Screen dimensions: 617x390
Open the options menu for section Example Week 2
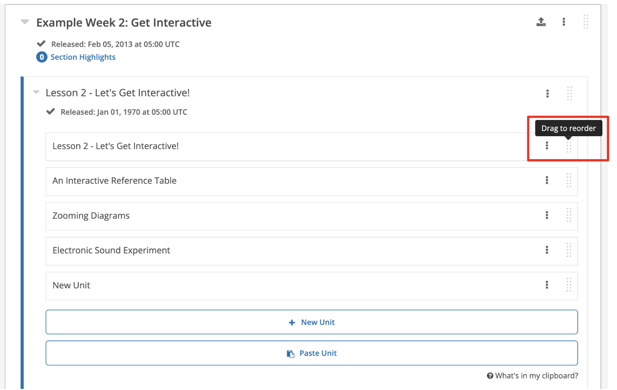click(x=563, y=22)
